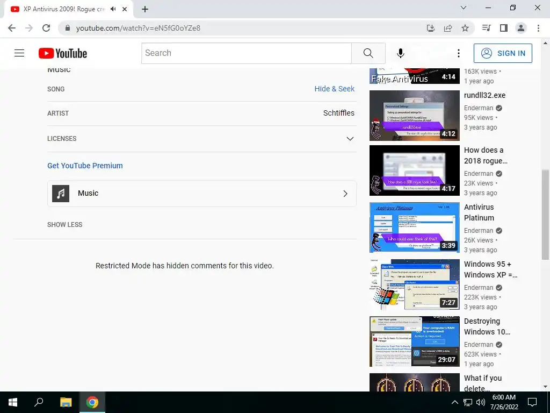The image size is (550, 413).
Task: Open the Music category card
Action: (202, 194)
